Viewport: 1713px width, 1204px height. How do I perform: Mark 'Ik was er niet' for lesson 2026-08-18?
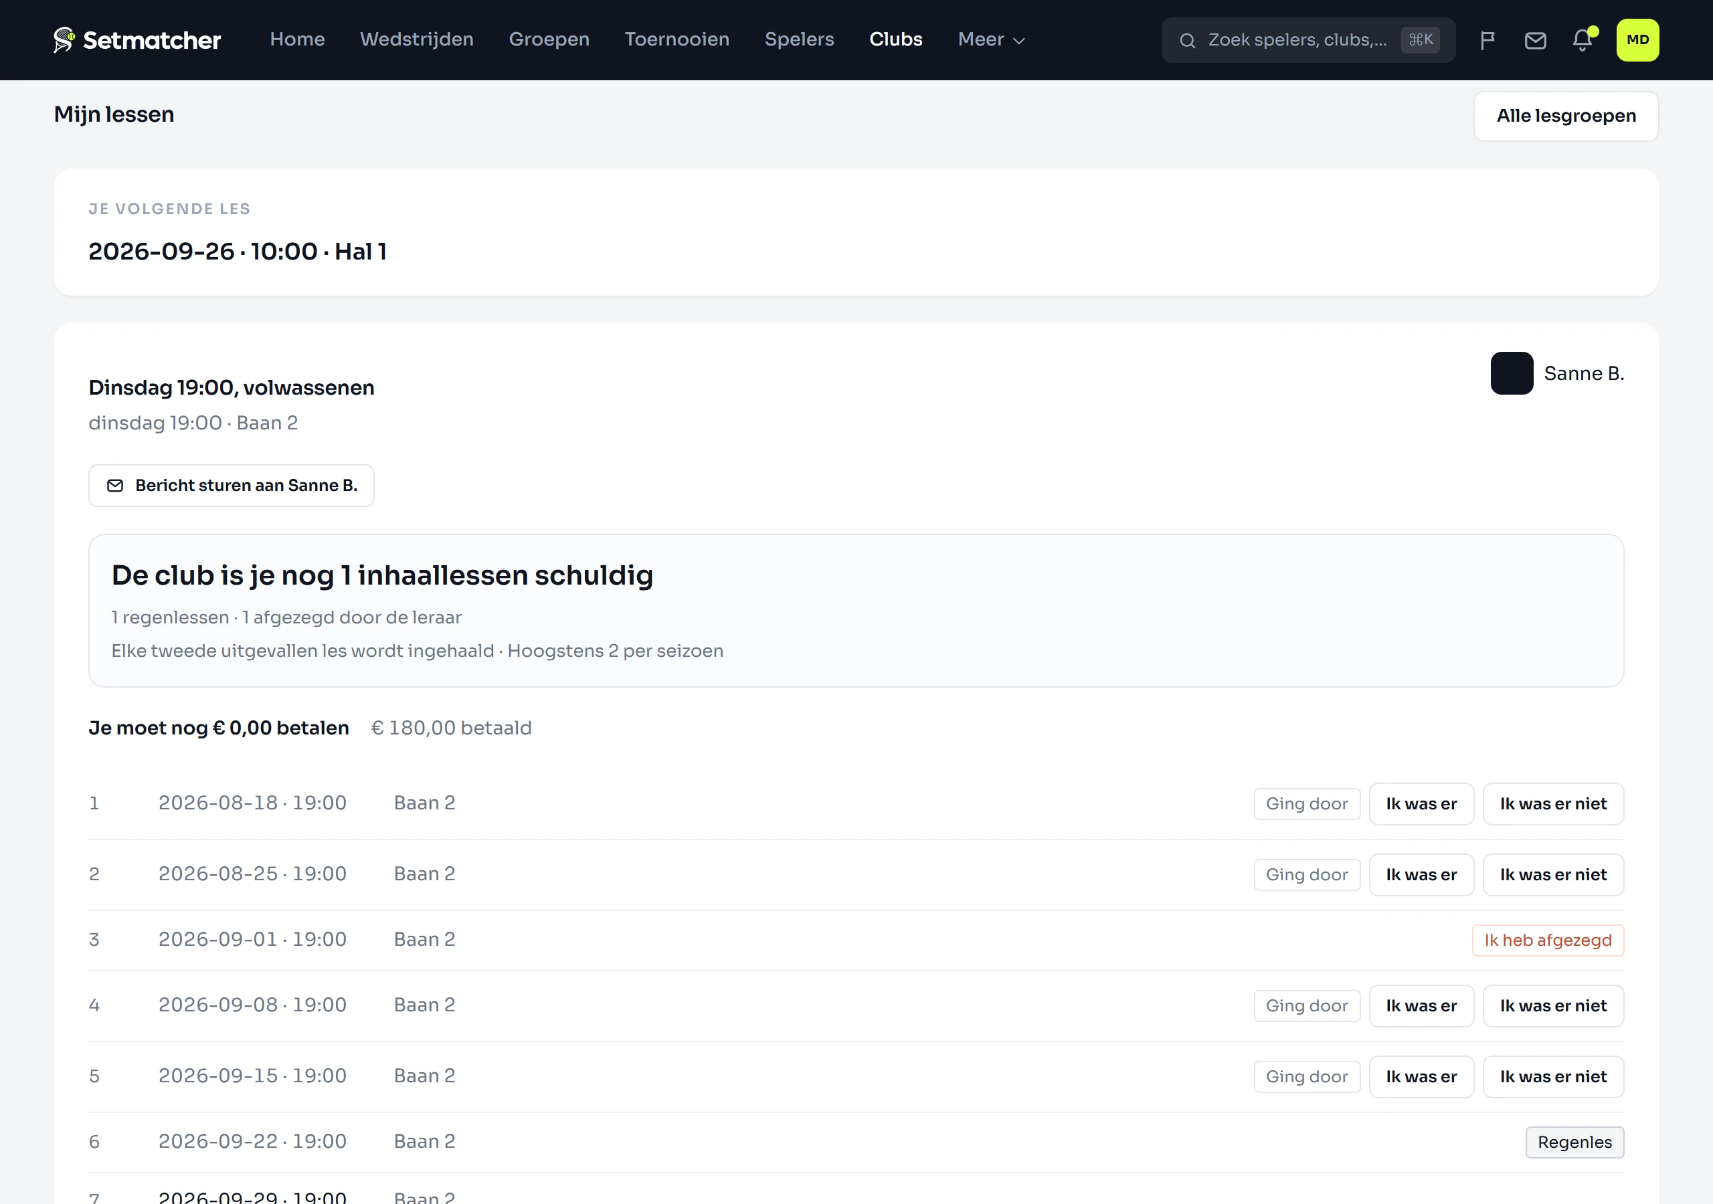coord(1552,803)
